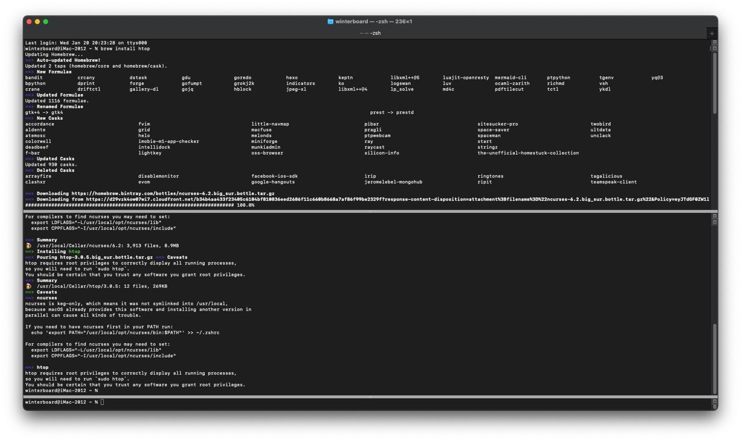Click the beer mug icon beside htop summary
Image resolution: width=741 pixels, height=441 pixels.
[28, 286]
